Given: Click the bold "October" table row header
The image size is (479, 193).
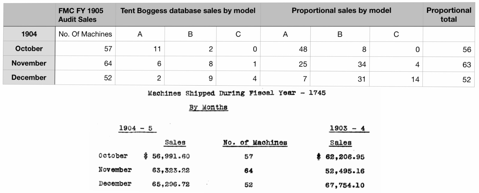Looking at the screenshot, I should click(x=29, y=48).
